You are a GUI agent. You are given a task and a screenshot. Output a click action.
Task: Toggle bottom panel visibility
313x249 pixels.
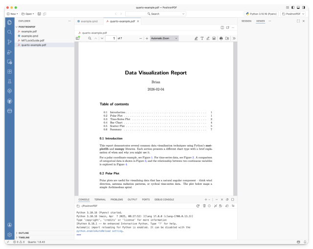[x=298, y=7]
